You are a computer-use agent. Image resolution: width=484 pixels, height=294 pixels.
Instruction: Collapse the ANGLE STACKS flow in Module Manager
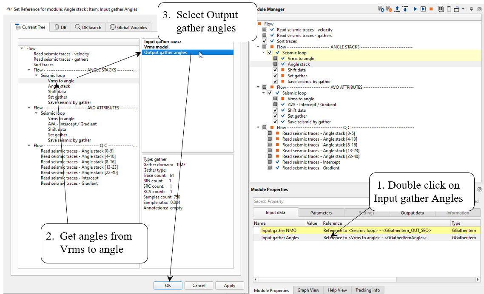coord(258,47)
